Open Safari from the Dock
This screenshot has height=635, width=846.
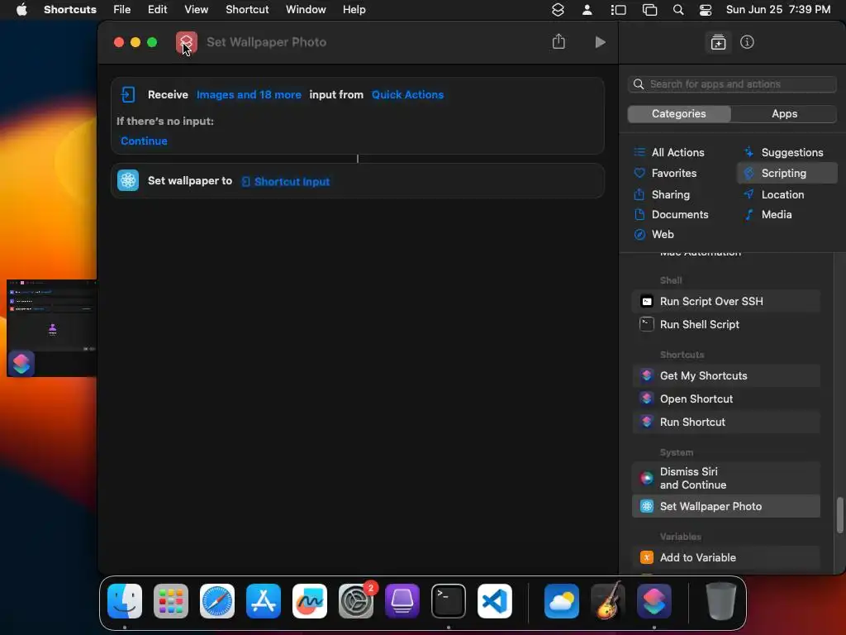pos(217,601)
